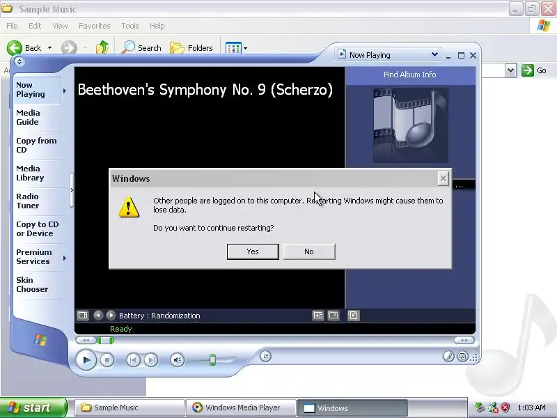Click the Windows taskbar button
Image resolution: width=557 pixels, height=418 pixels.
click(352, 408)
